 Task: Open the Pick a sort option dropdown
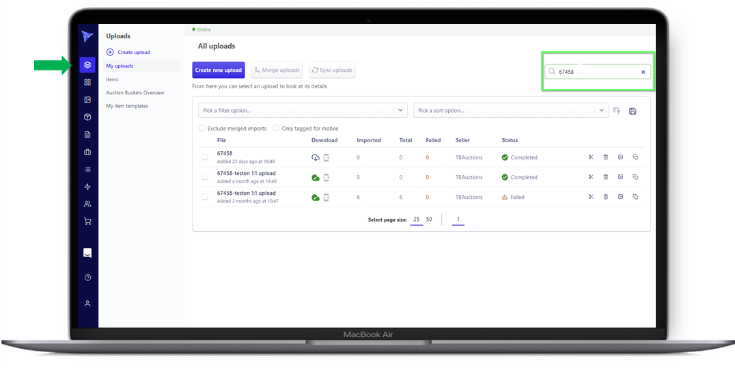click(601, 110)
